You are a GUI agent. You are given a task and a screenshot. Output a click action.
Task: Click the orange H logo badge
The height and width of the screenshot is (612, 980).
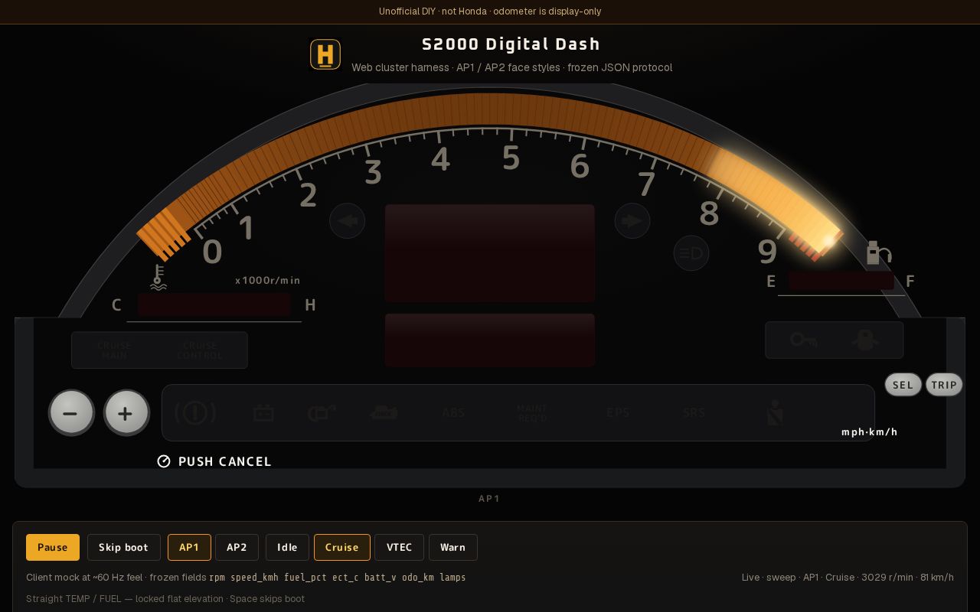325,55
